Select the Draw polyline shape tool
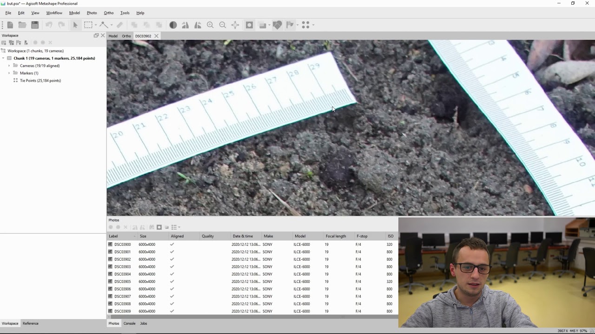Image resolution: width=595 pixels, height=334 pixels. [x=104, y=25]
